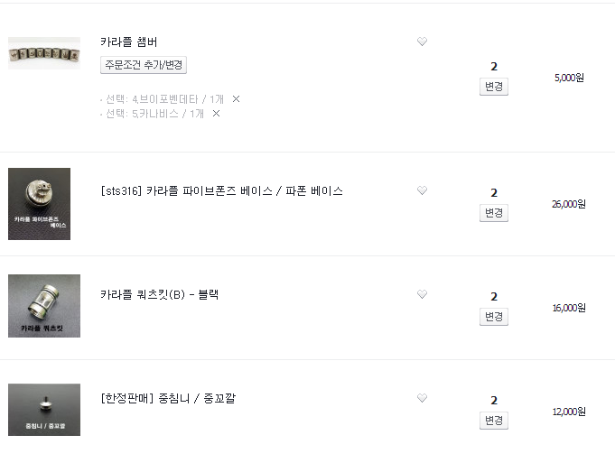Change quantity of 파이브폰즈 베이스 with 변경
The image size is (615, 463).
click(494, 213)
